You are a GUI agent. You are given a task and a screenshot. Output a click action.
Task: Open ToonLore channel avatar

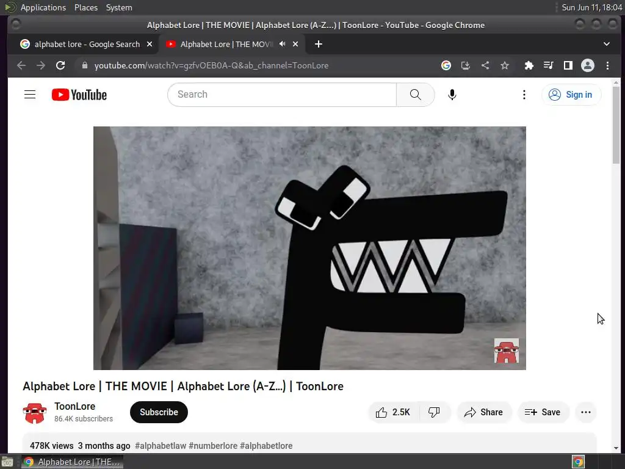pos(35,413)
